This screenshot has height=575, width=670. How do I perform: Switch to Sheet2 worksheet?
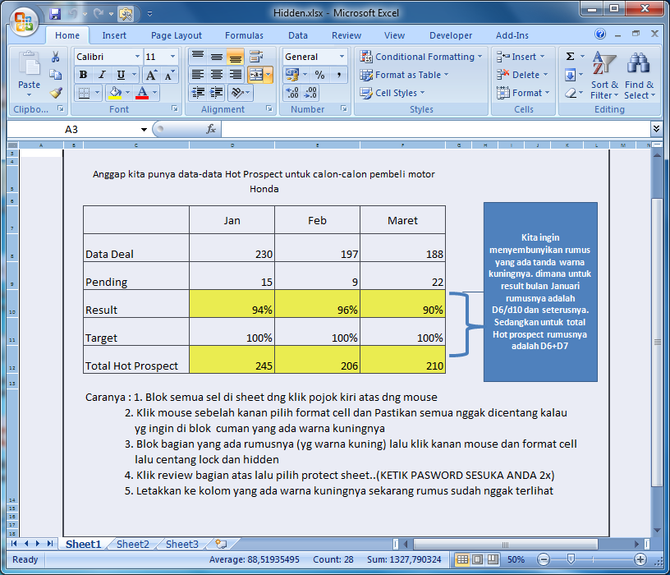tap(133, 545)
